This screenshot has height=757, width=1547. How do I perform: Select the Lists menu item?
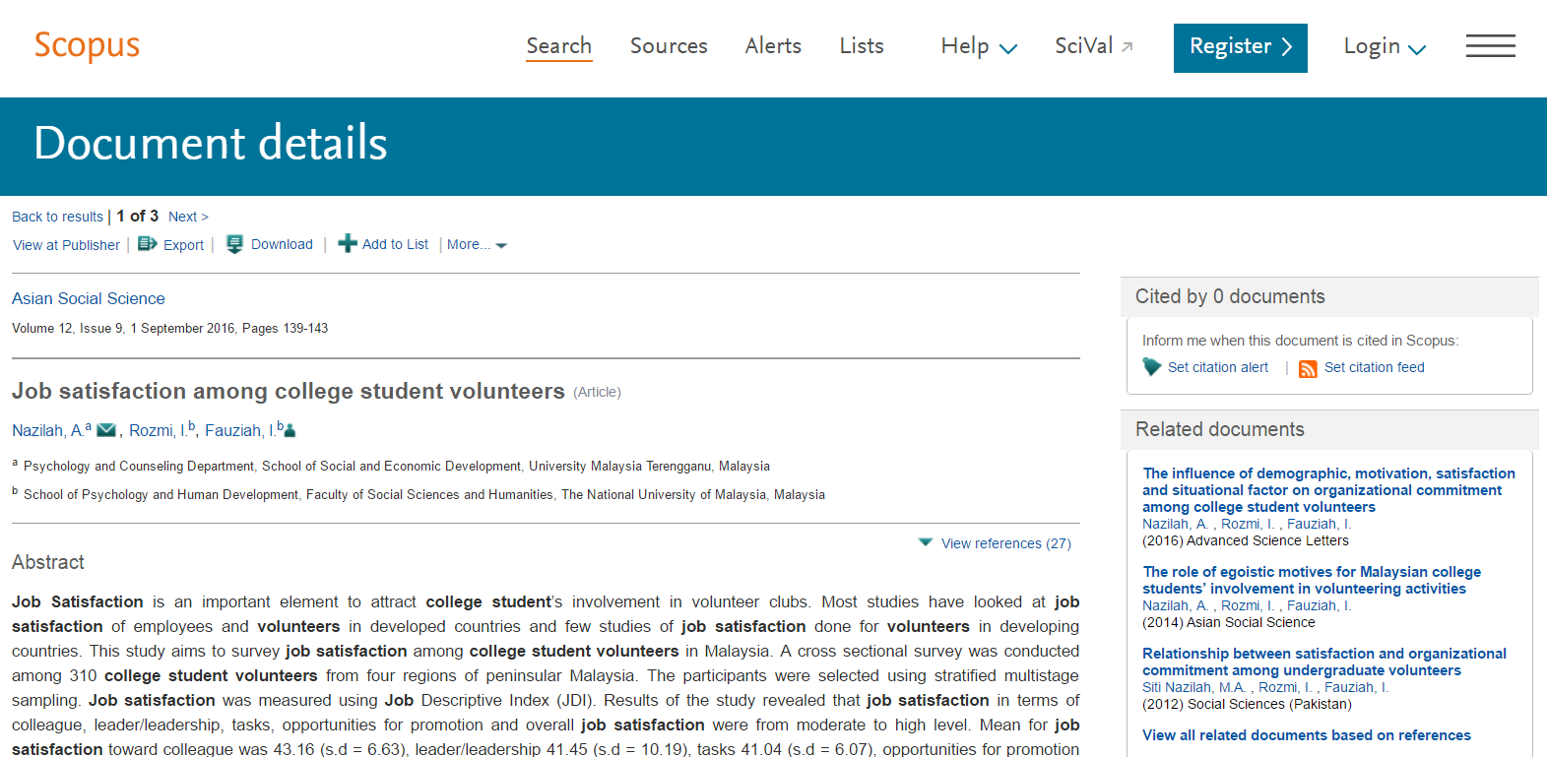862,46
